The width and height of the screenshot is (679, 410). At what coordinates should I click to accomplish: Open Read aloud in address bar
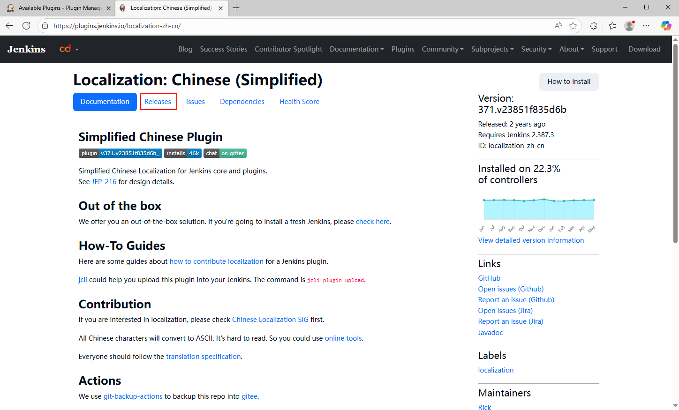coord(558,26)
